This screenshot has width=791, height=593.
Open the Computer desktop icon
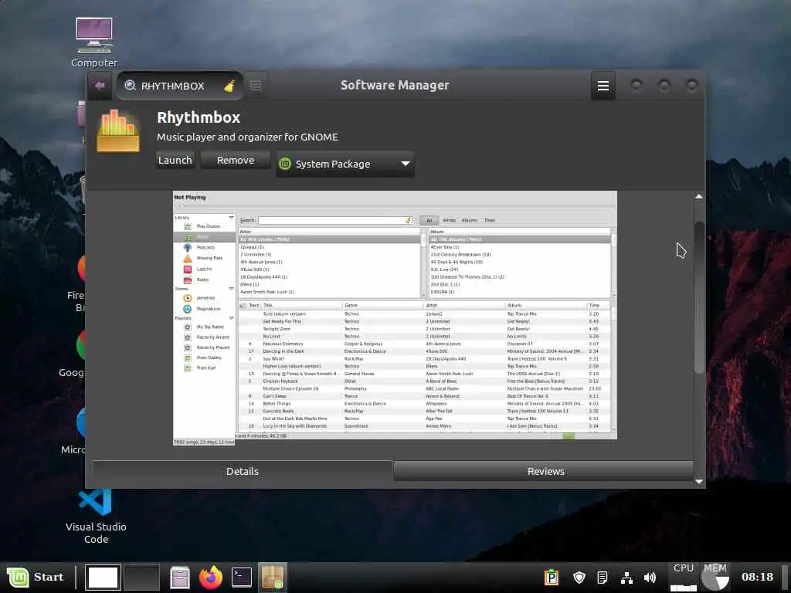coord(94,42)
